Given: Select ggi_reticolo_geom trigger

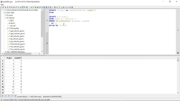Looking at the screenshot, I should 17,31.
